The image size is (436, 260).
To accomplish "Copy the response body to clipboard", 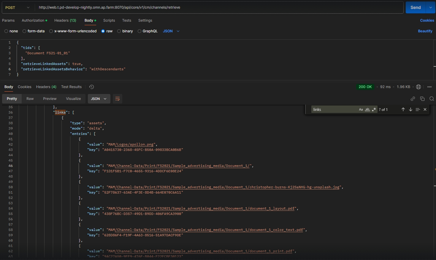I will pyautogui.click(x=422, y=99).
